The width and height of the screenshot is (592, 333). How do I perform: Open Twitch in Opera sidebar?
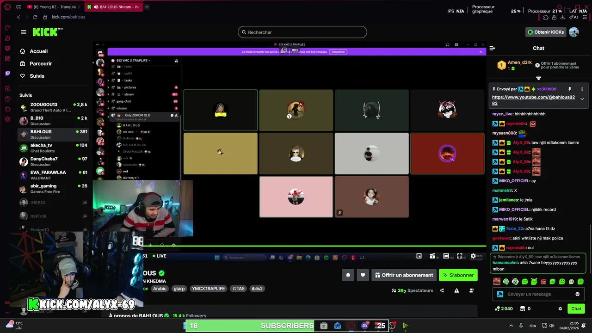click(x=7, y=73)
